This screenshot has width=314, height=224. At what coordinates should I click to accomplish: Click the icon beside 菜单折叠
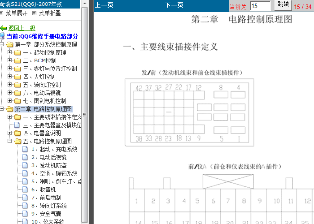click(x=35, y=13)
